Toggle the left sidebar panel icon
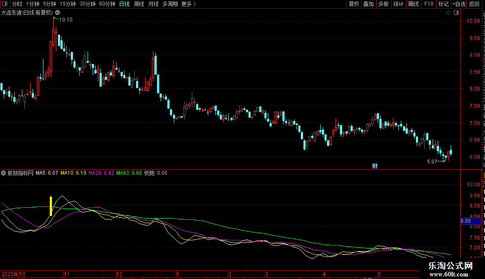This screenshot has width=485, height=279. 5,4
